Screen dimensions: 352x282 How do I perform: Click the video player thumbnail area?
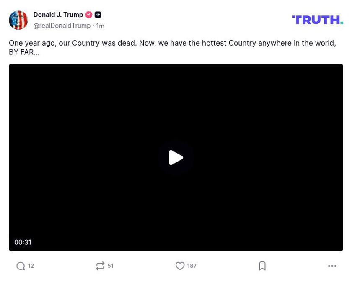[x=176, y=157]
